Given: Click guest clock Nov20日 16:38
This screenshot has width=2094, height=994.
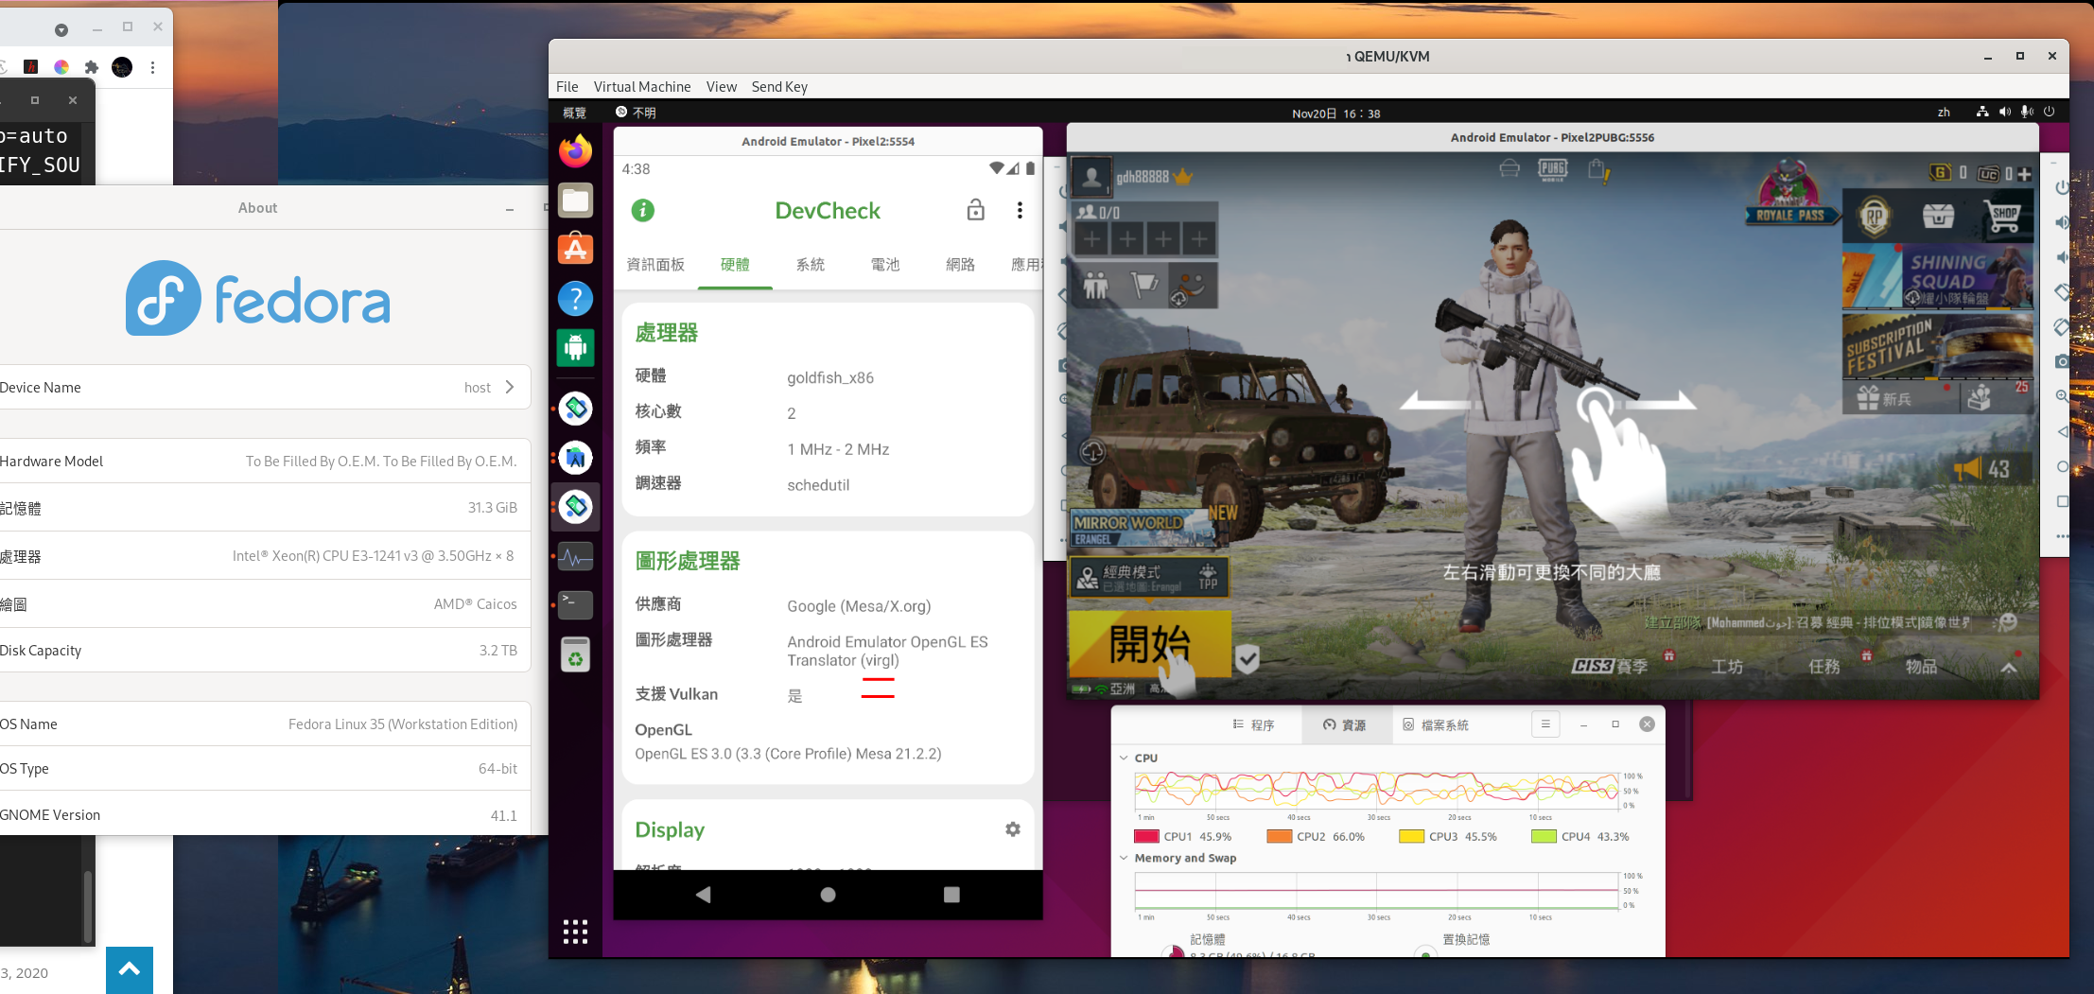Looking at the screenshot, I should 1336,113.
